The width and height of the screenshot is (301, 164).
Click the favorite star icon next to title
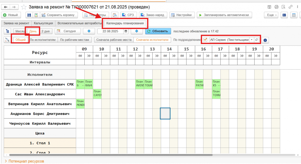click(24, 7)
